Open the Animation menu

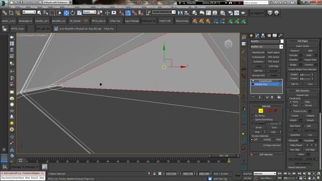pyautogui.click(x=85, y=7)
